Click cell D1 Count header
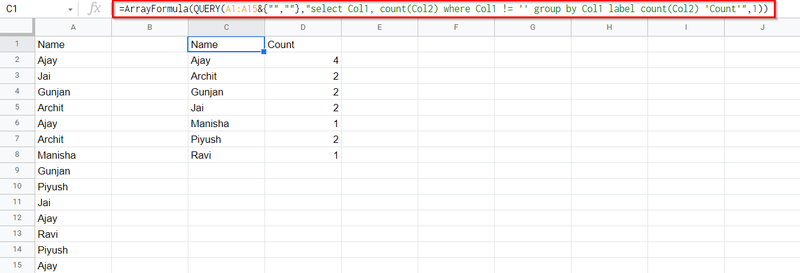The width and height of the screenshot is (800, 273). pyautogui.click(x=303, y=44)
